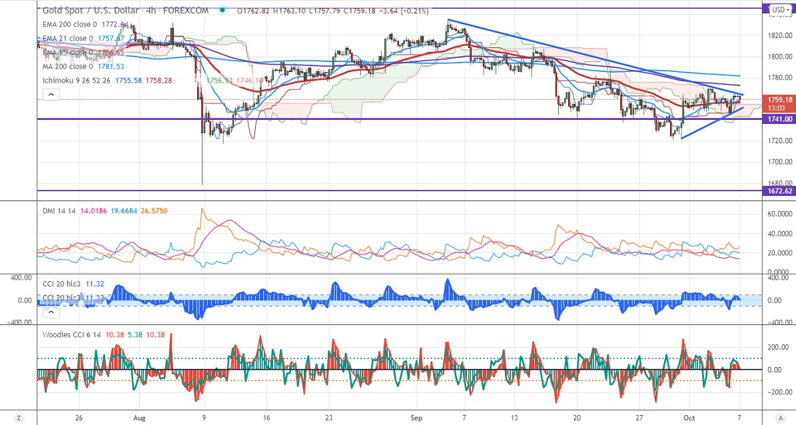Click the Z timezone button at bottom-left

(18, 418)
